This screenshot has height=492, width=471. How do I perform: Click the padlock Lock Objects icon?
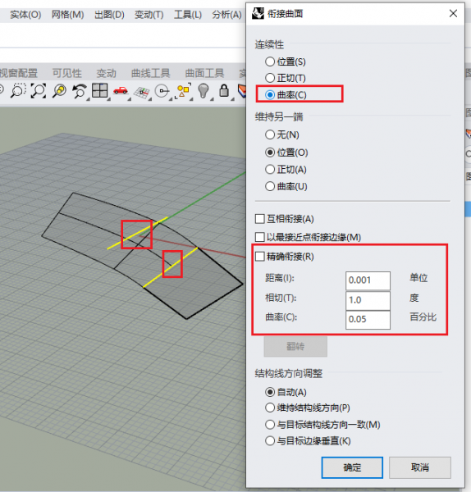[x=224, y=91]
